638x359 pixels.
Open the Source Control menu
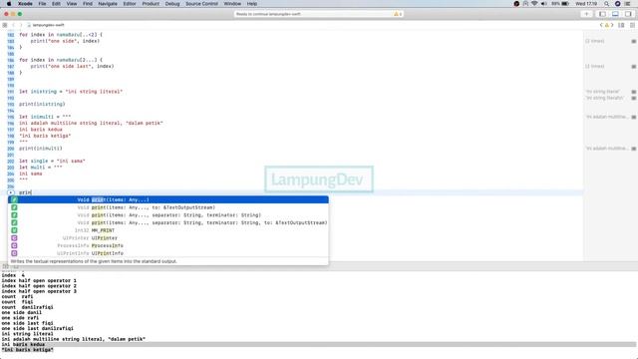(x=201, y=4)
